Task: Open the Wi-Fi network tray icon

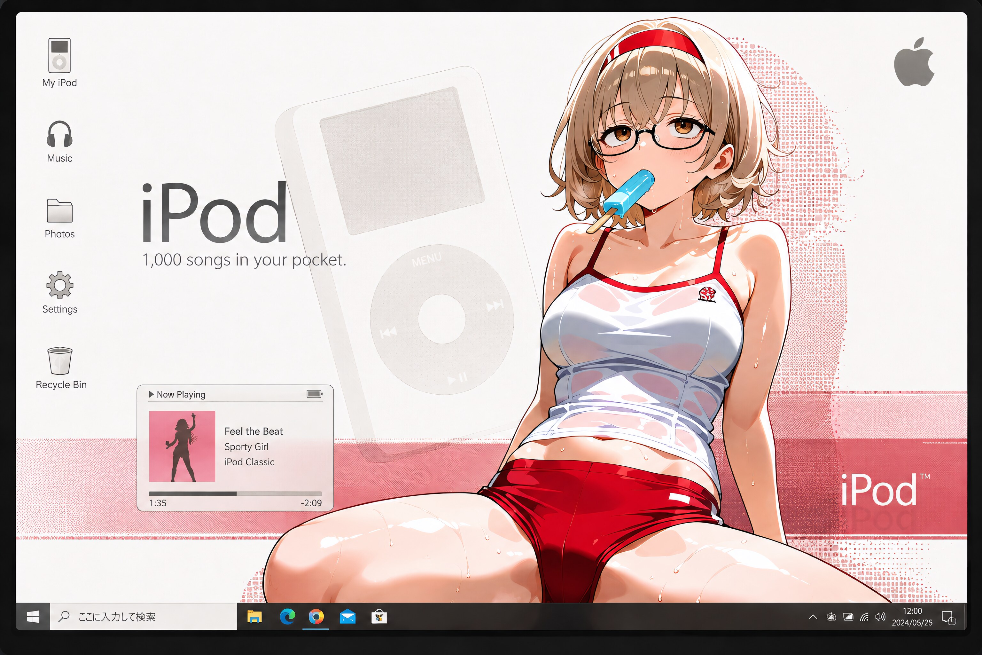Action: [x=864, y=617]
